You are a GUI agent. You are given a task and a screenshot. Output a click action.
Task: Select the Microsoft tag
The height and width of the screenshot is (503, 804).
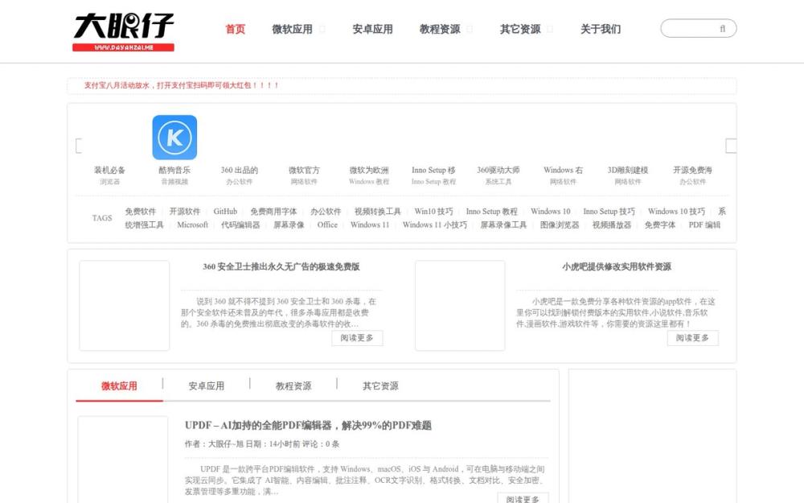click(192, 225)
